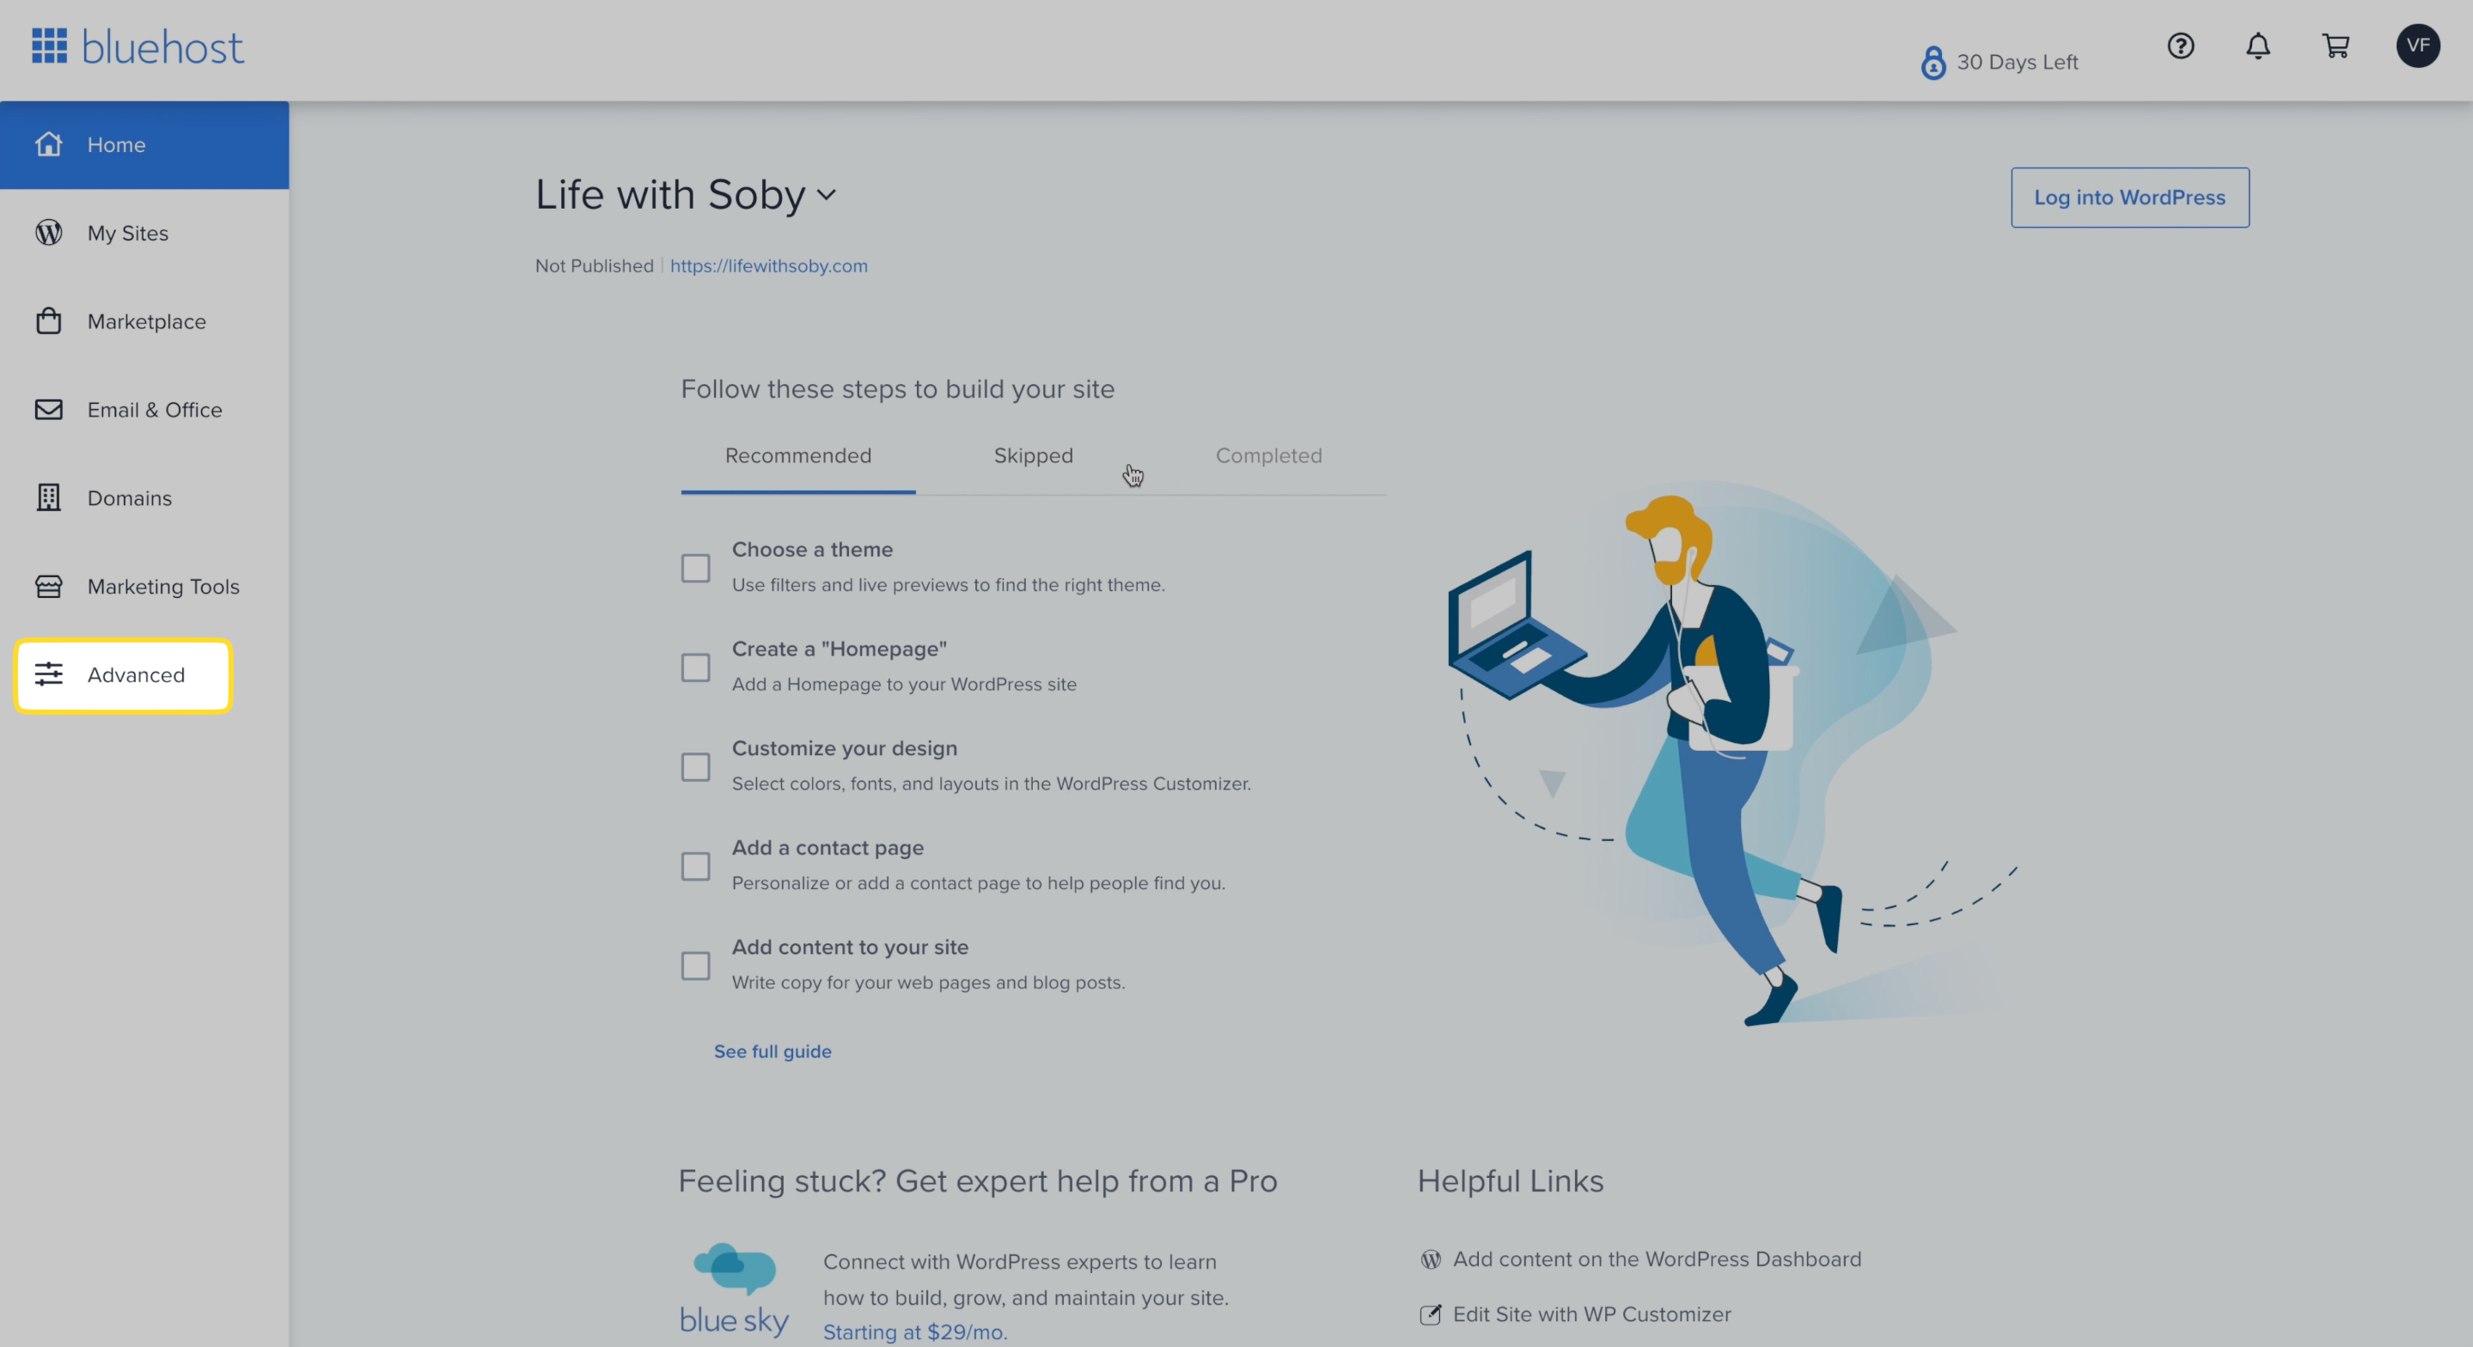Image resolution: width=2473 pixels, height=1347 pixels.
Task: Select Marketing Tools in the sidebar
Action: pyautogui.click(x=163, y=586)
